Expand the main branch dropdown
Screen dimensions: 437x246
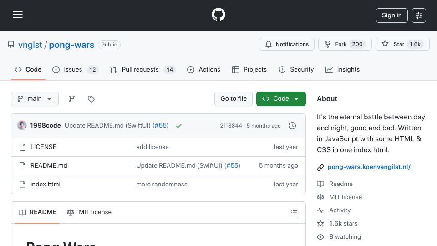(x=35, y=99)
